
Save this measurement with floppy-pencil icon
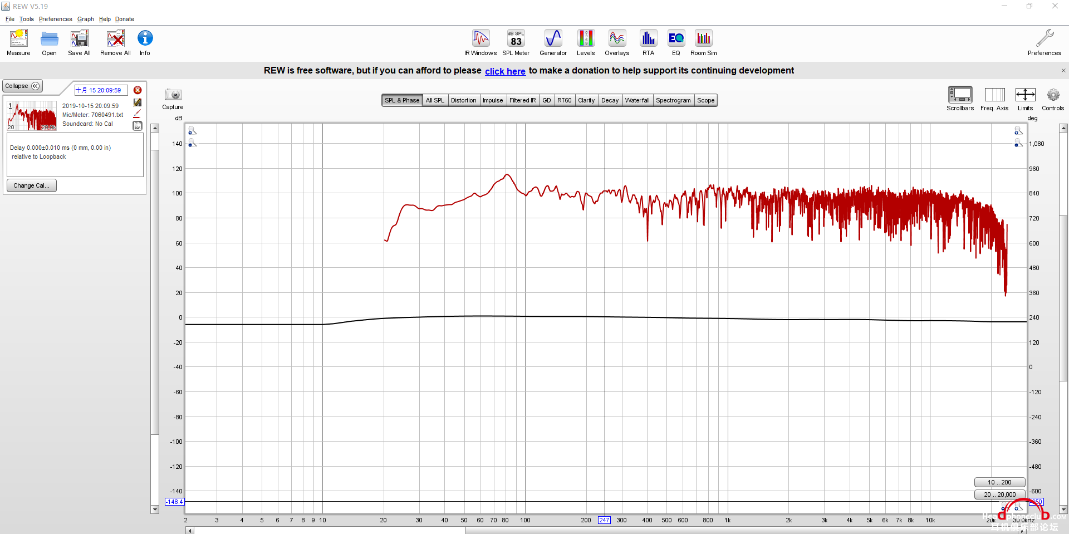click(138, 102)
